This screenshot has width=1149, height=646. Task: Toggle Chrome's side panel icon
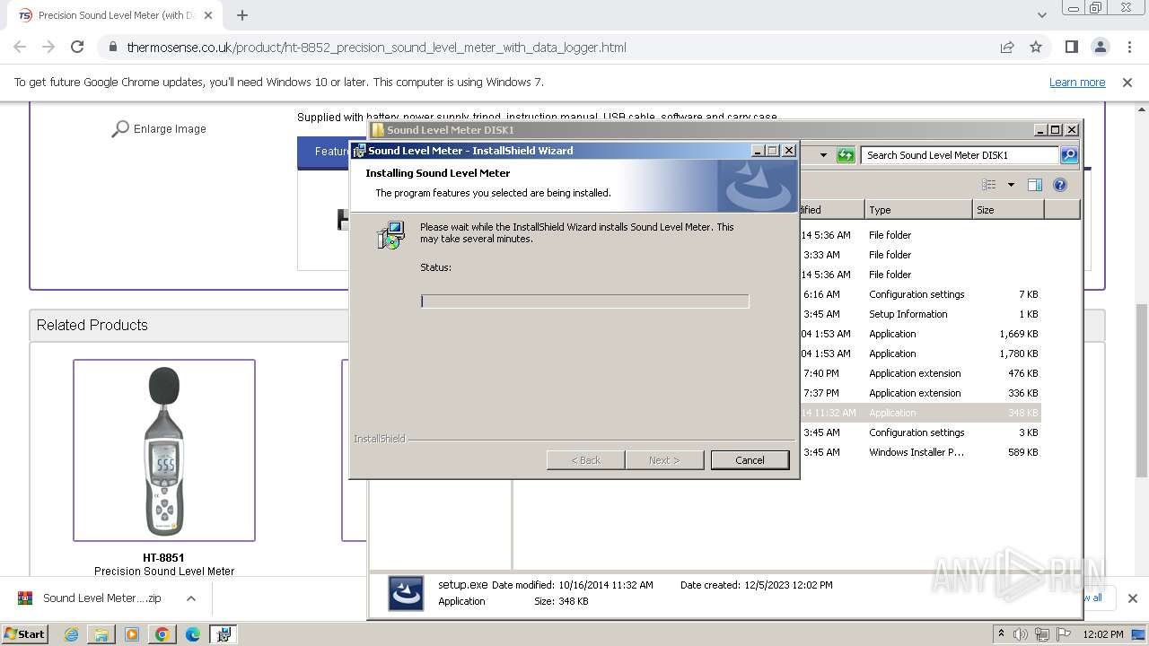click(1071, 48)
